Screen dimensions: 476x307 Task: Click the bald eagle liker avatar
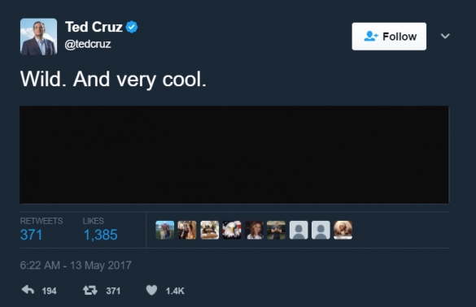[232, 230]
